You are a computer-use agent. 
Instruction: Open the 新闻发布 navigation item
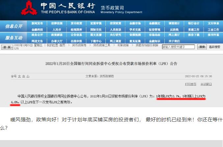point(37,23)
